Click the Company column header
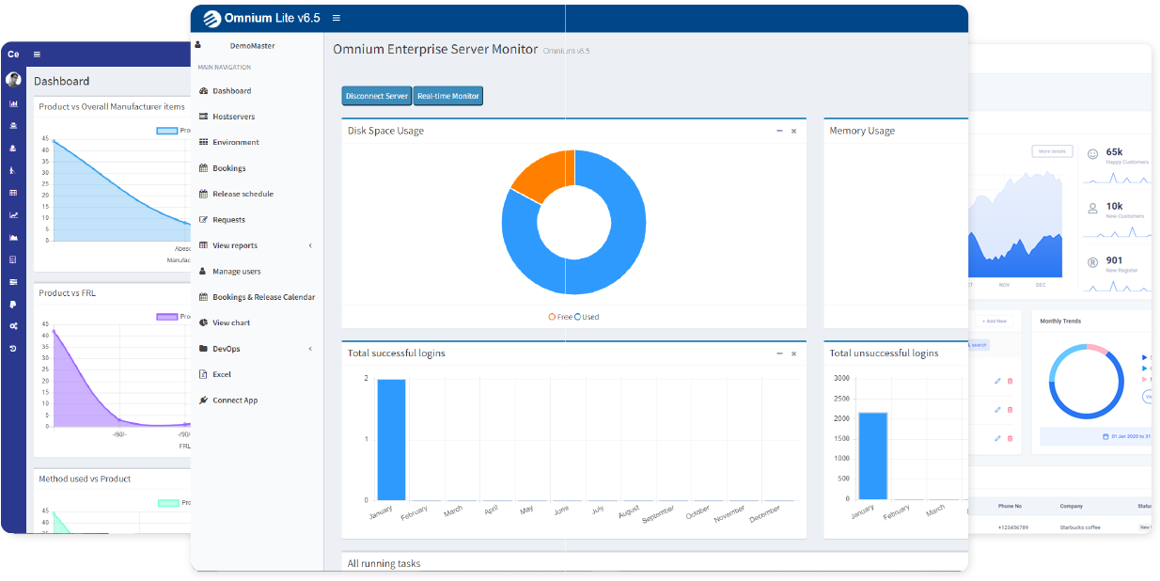Image resolution: width=1160 pixels, height=581 pixels. [1072, 506]
